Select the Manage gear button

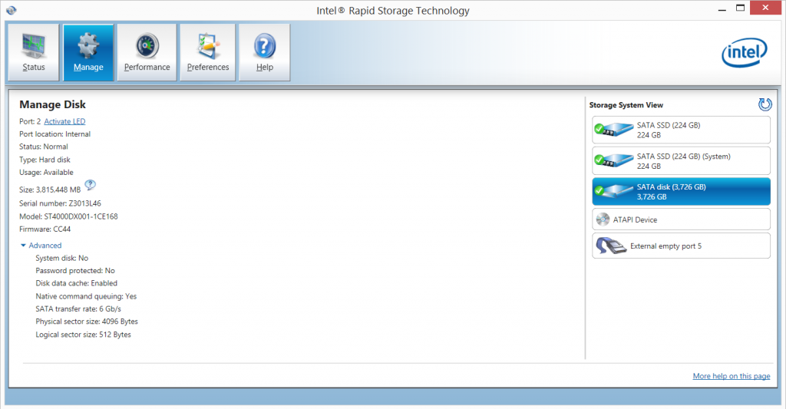(x=88, y=52)
